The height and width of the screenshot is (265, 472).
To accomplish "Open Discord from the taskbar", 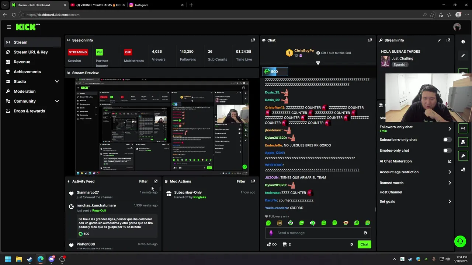I will click(51, 259).
